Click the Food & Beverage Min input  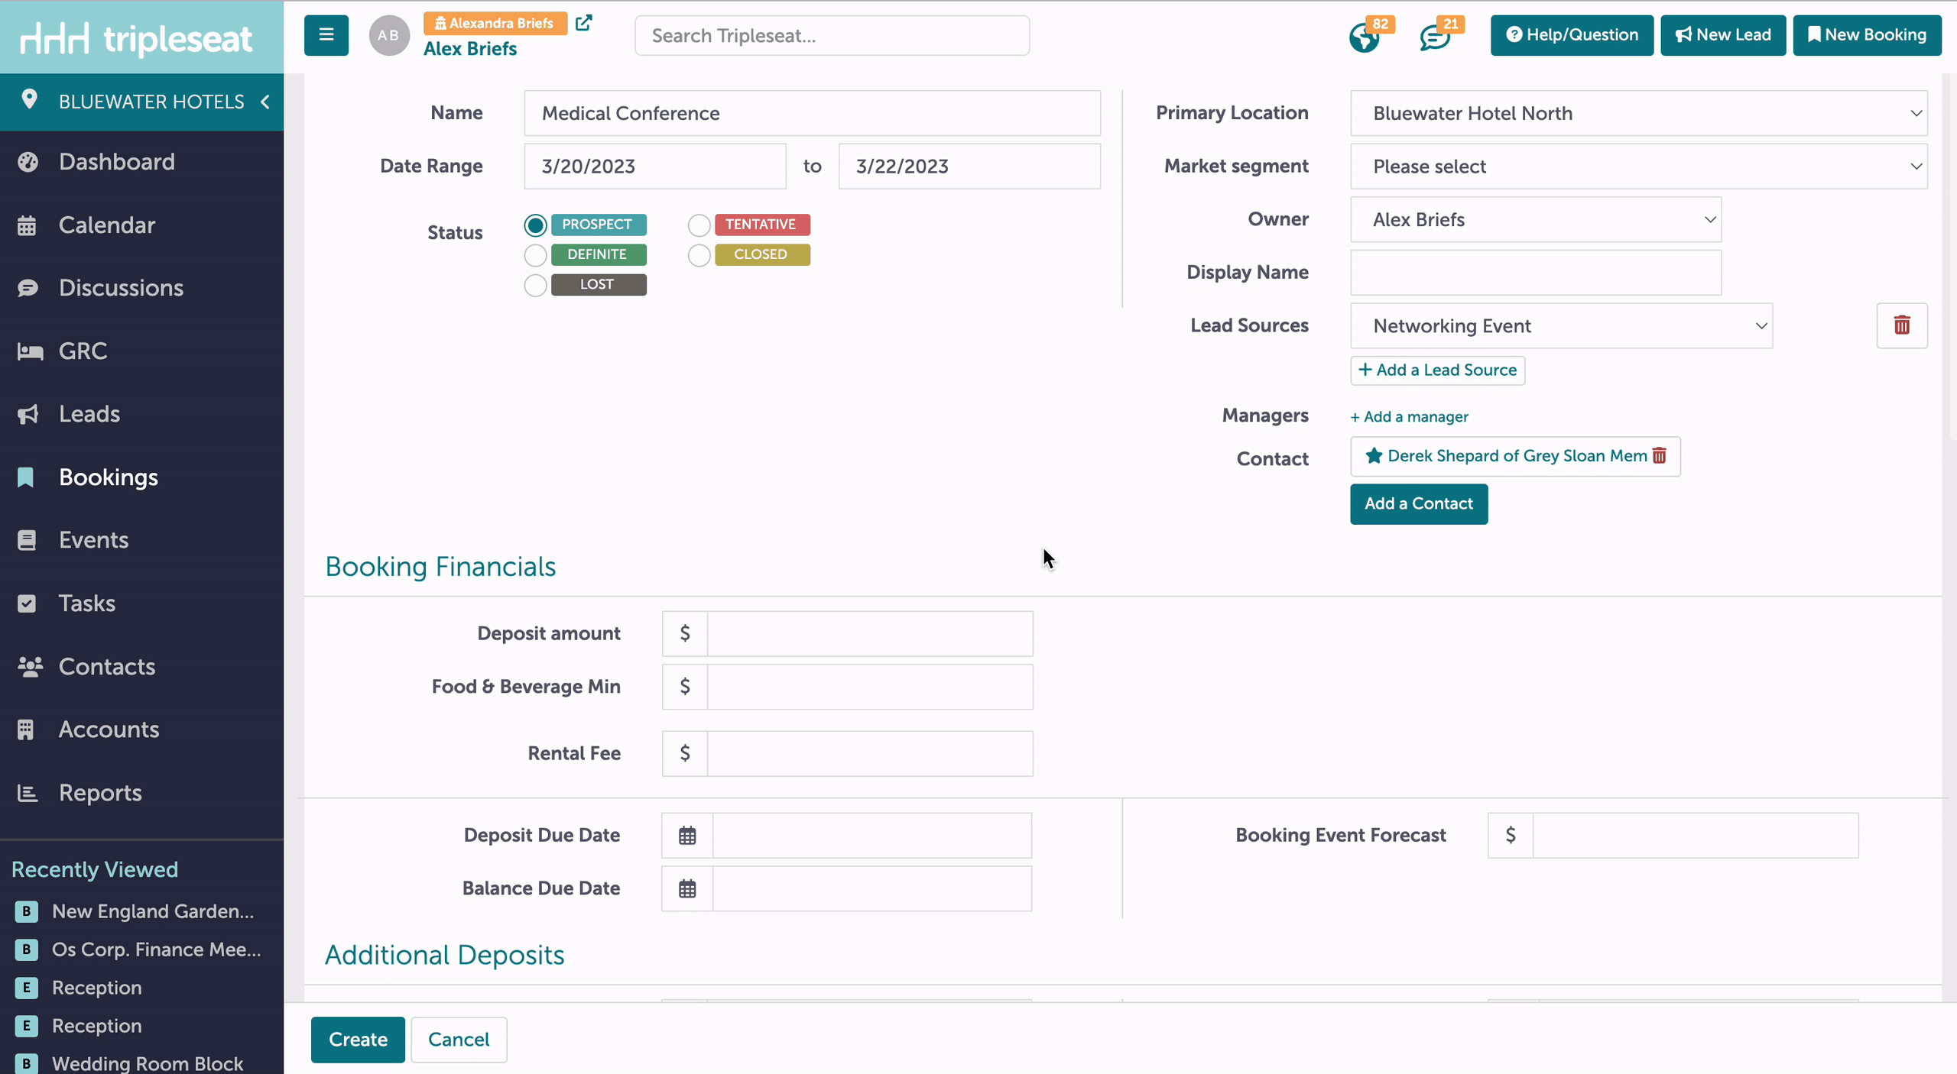[x=870, y=687]
